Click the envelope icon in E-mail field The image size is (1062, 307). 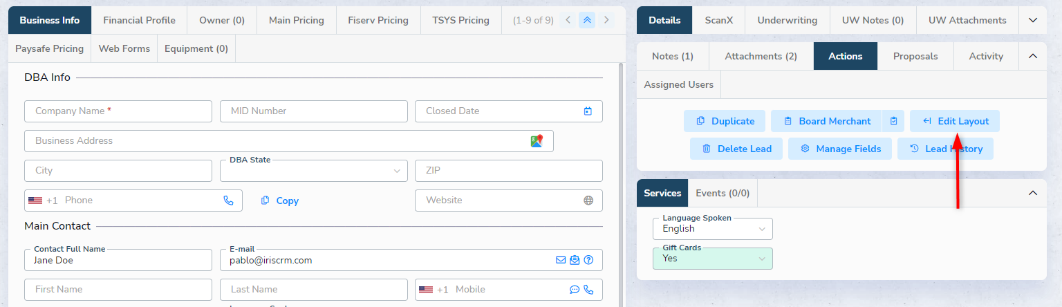pyautogui.click(x=561, y=261)
